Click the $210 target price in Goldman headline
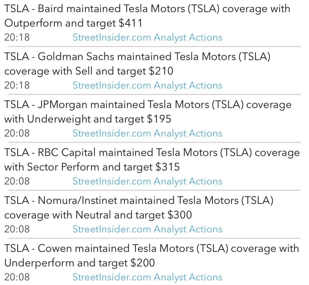This screenshot has height=285, width=309. point(161,71)
